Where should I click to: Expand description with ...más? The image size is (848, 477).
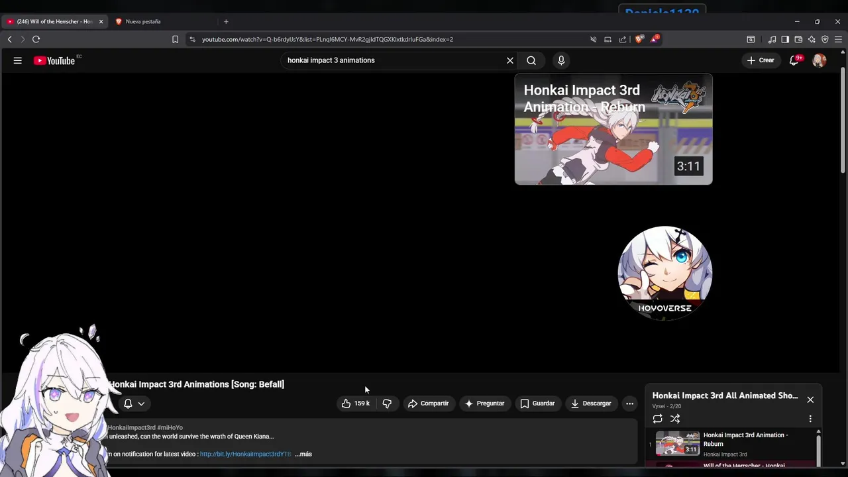pyautogui.click(x=303, y=454)
